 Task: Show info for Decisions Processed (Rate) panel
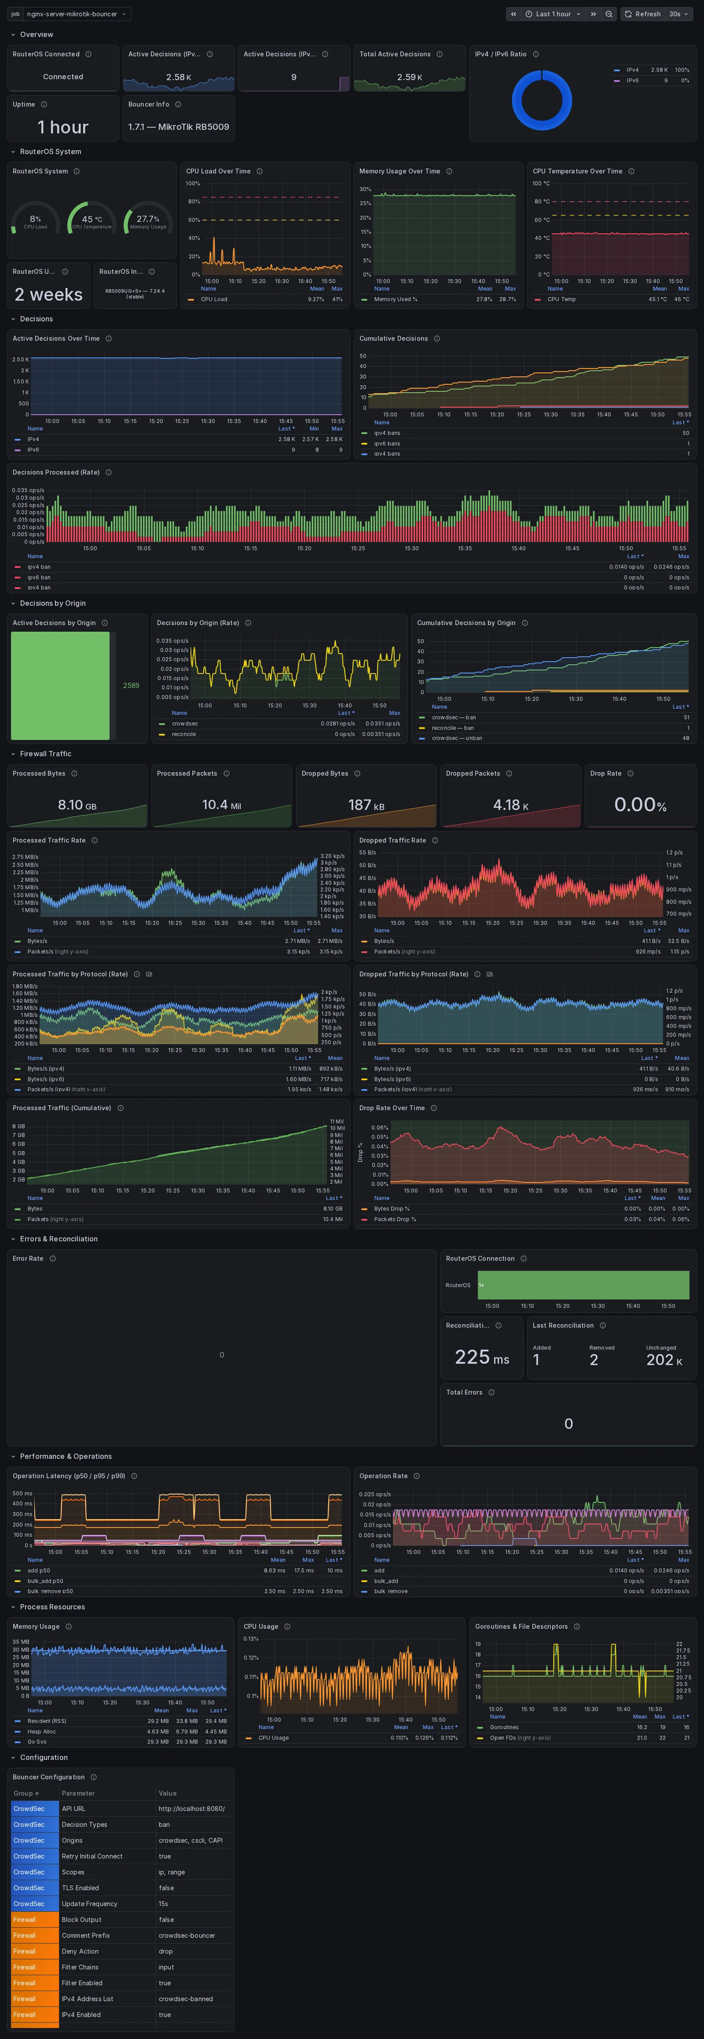[x=108, y=472]
